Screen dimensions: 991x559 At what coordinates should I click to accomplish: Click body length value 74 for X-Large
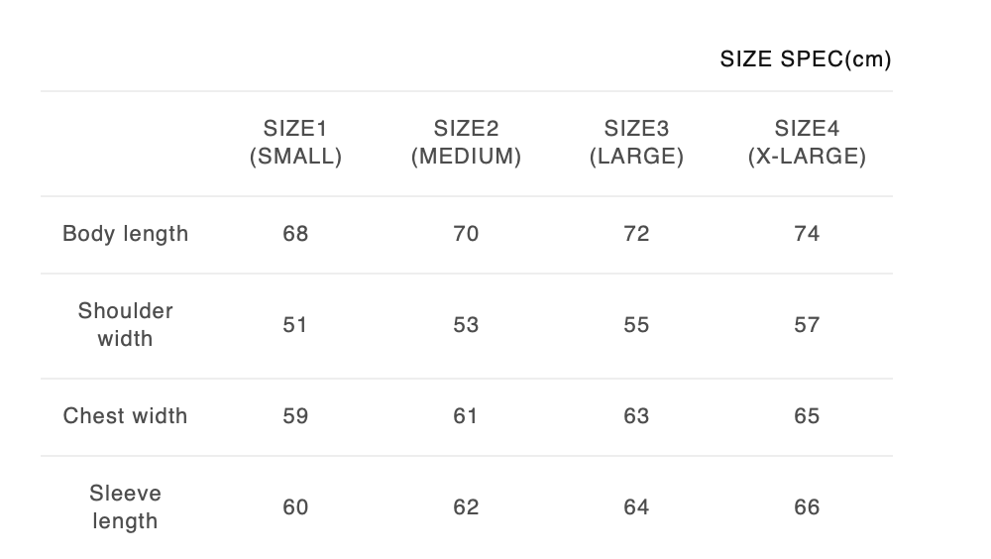(807, 234)
